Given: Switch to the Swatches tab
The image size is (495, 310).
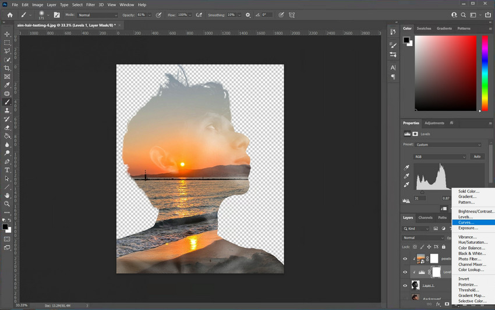Looking at the screenshot, I should [x=423, y=28].
